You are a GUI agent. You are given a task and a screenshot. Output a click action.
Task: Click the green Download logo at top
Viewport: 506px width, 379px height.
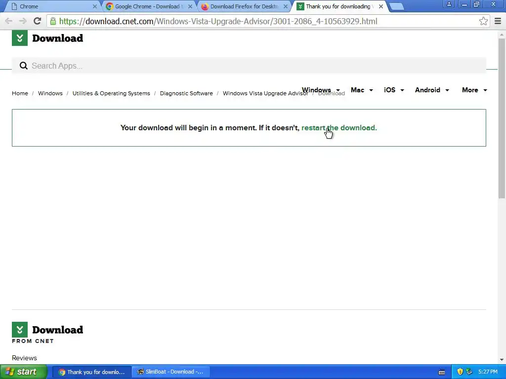click(47, 38)
